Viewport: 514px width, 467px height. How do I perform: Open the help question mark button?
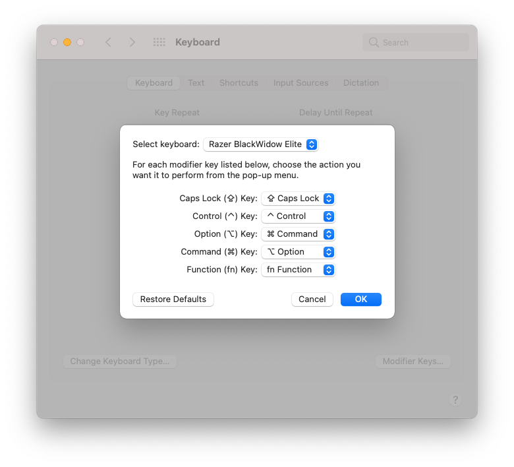(455, 400)
